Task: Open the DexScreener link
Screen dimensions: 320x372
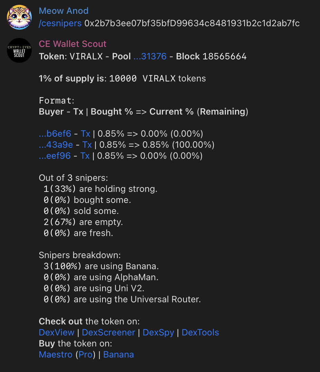Action: pos(109,332)
